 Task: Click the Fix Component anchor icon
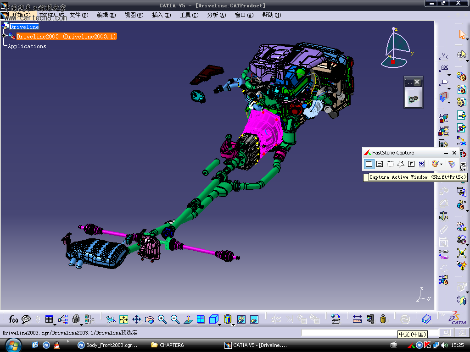coord(444,215)
